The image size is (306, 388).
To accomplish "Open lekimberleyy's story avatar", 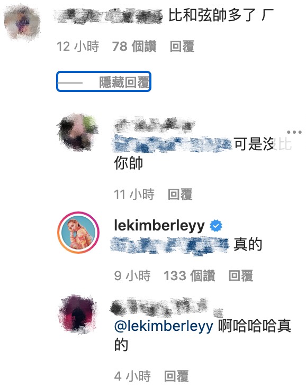I will pos(78,233).
